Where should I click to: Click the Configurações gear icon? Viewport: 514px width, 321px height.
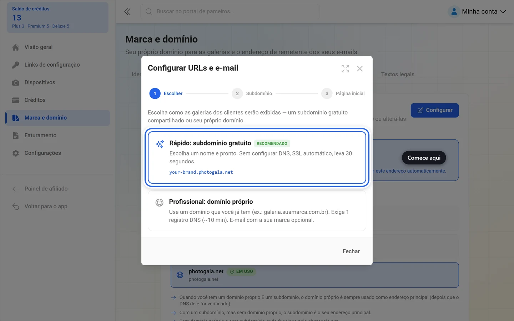click(x=16, y=153)
